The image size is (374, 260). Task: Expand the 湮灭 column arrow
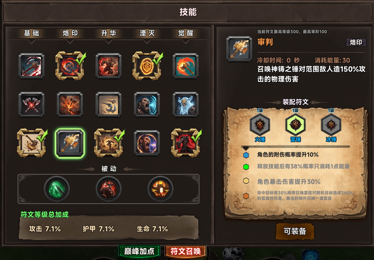click(147, 42)
